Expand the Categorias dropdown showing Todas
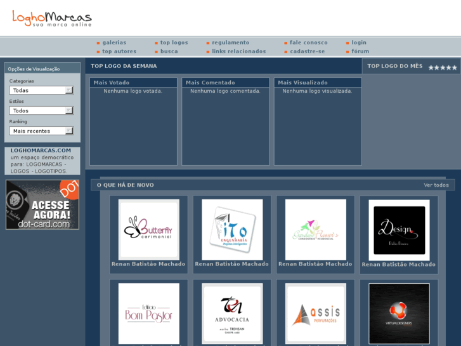The width and height of the screenshot is (461, 346). pos(41,90)
